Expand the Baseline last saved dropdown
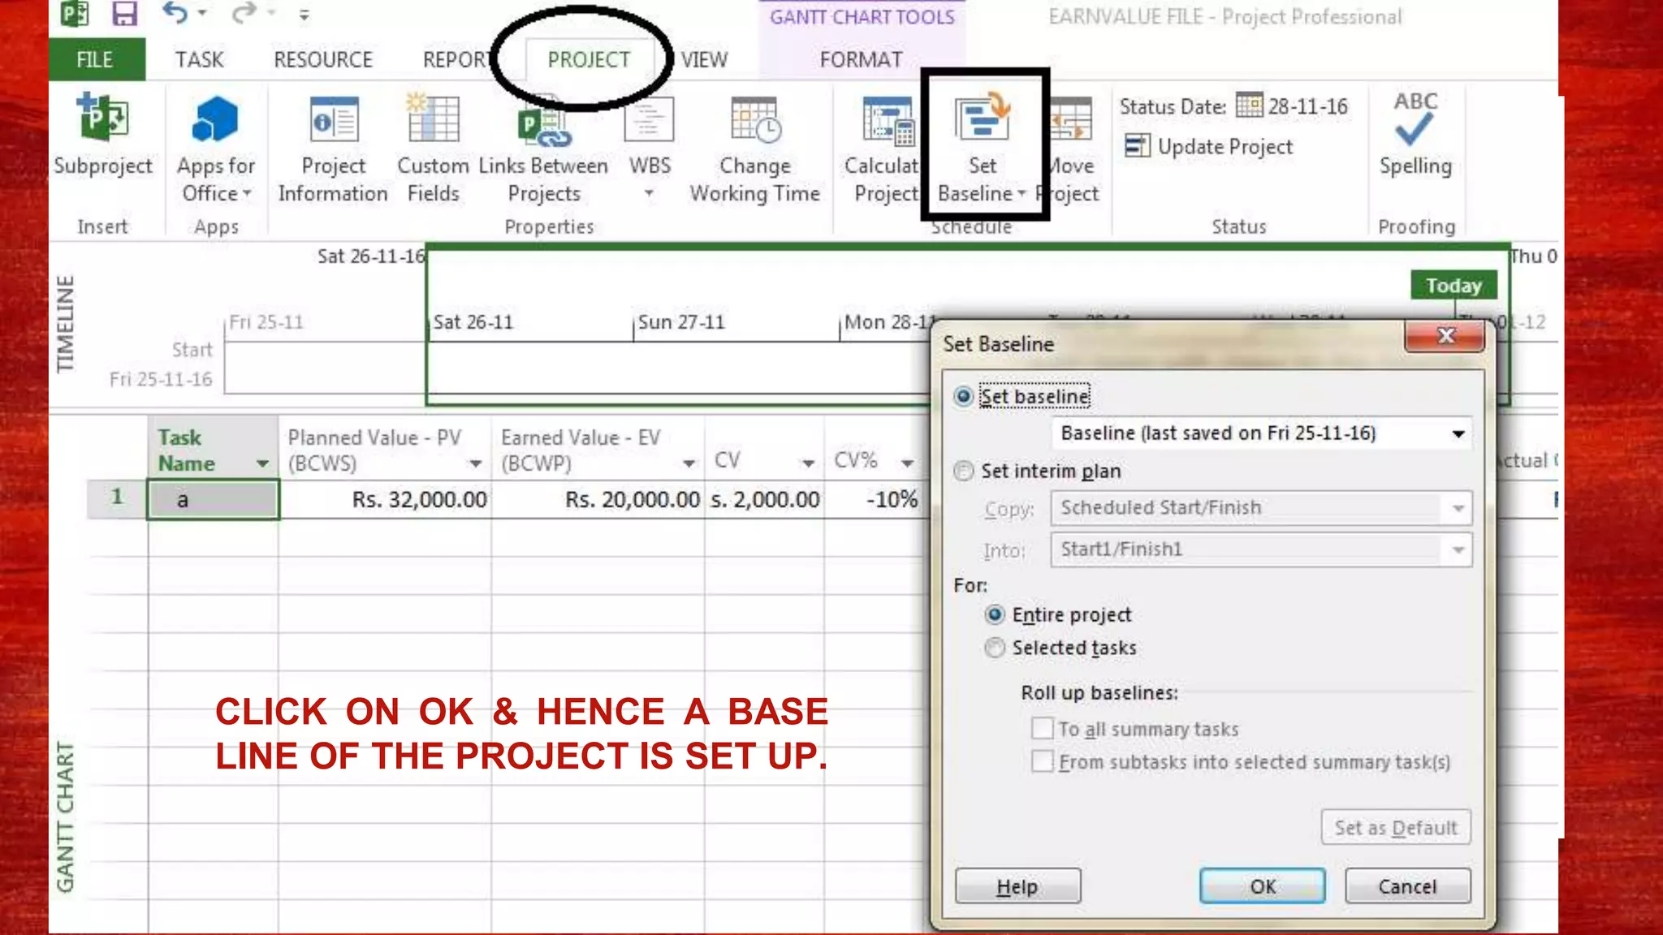The width and height of the screenshot is (1663, 935). [1458, 433]
